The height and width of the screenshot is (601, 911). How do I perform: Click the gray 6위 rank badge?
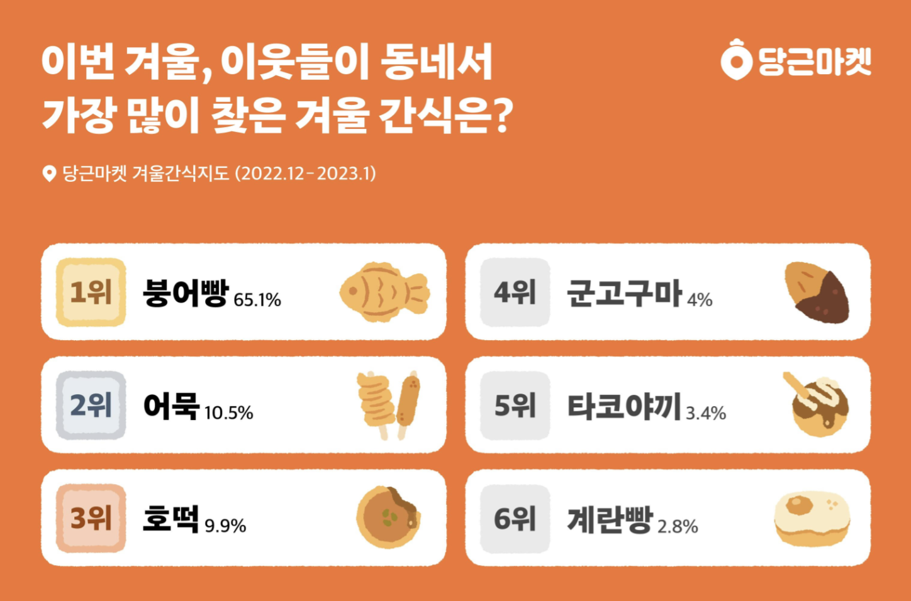(x=515, y=519)
